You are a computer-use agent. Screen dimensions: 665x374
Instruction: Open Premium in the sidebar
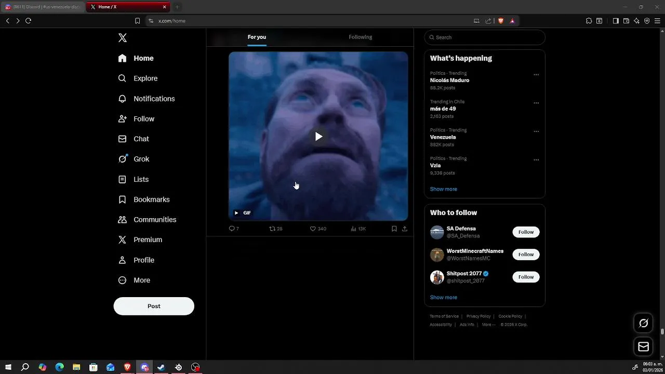(x=140, y=239)
